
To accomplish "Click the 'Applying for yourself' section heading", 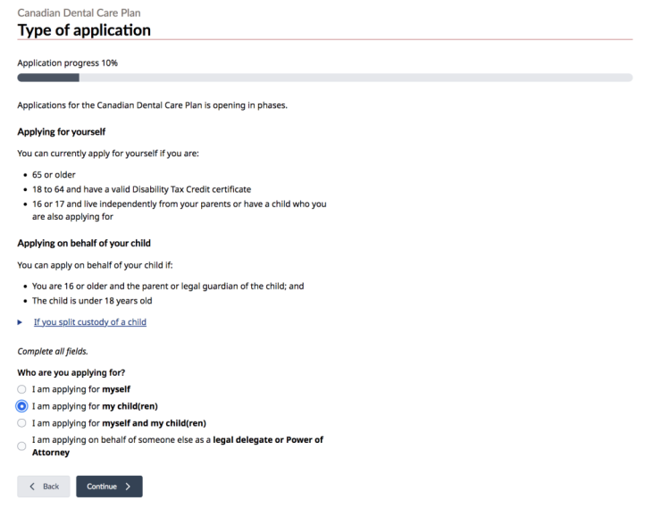I will 62,132.
